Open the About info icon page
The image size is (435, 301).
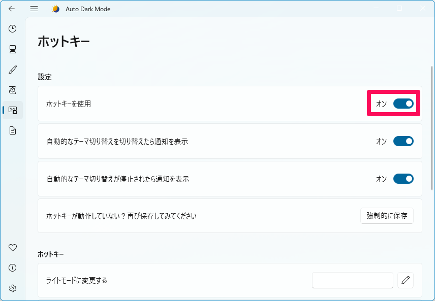pos(13,267)
